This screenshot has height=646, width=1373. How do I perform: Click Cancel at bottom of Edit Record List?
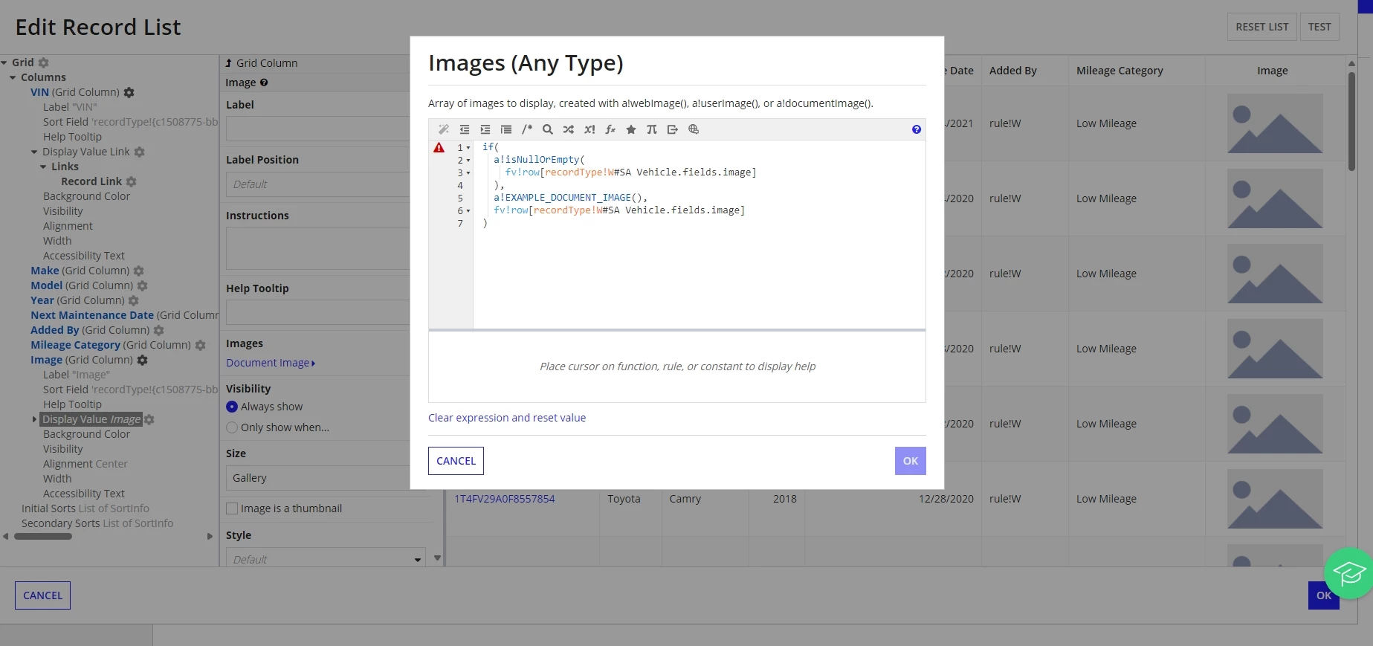coord(42,595)
